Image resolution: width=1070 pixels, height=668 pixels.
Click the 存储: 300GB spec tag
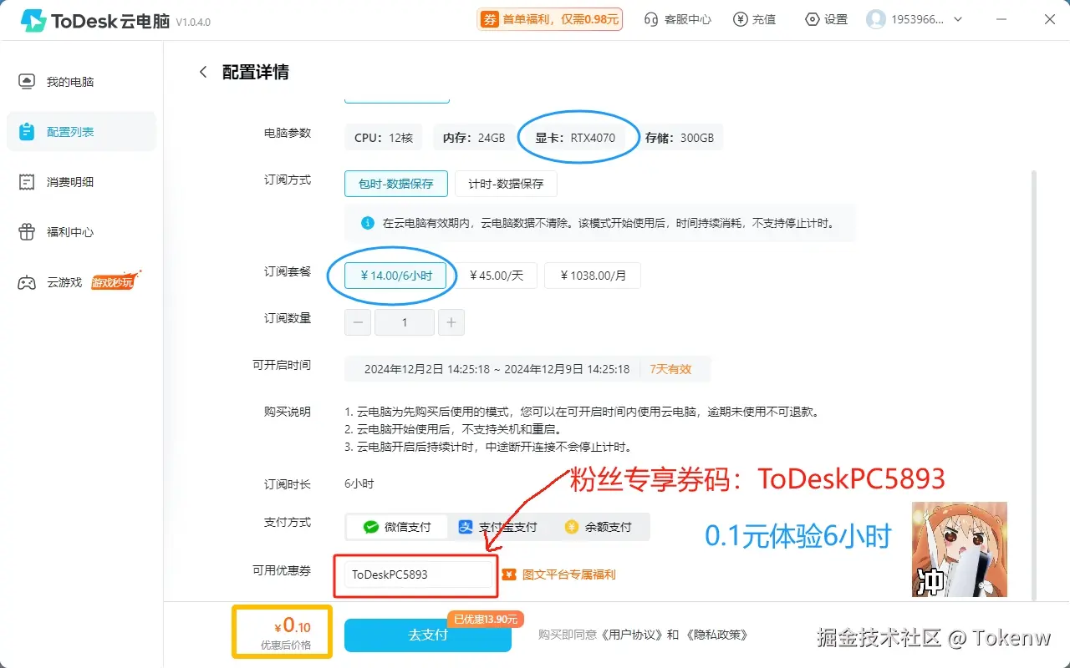[679, 138]
